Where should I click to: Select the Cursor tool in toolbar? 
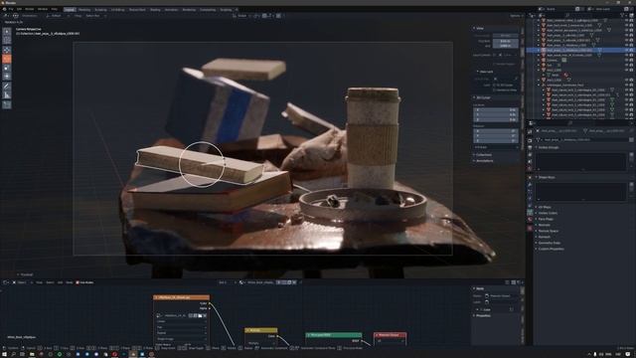(7, 40)
